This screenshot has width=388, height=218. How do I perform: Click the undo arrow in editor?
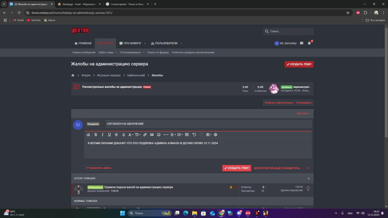pyautogui.click(x=194, y=135)
